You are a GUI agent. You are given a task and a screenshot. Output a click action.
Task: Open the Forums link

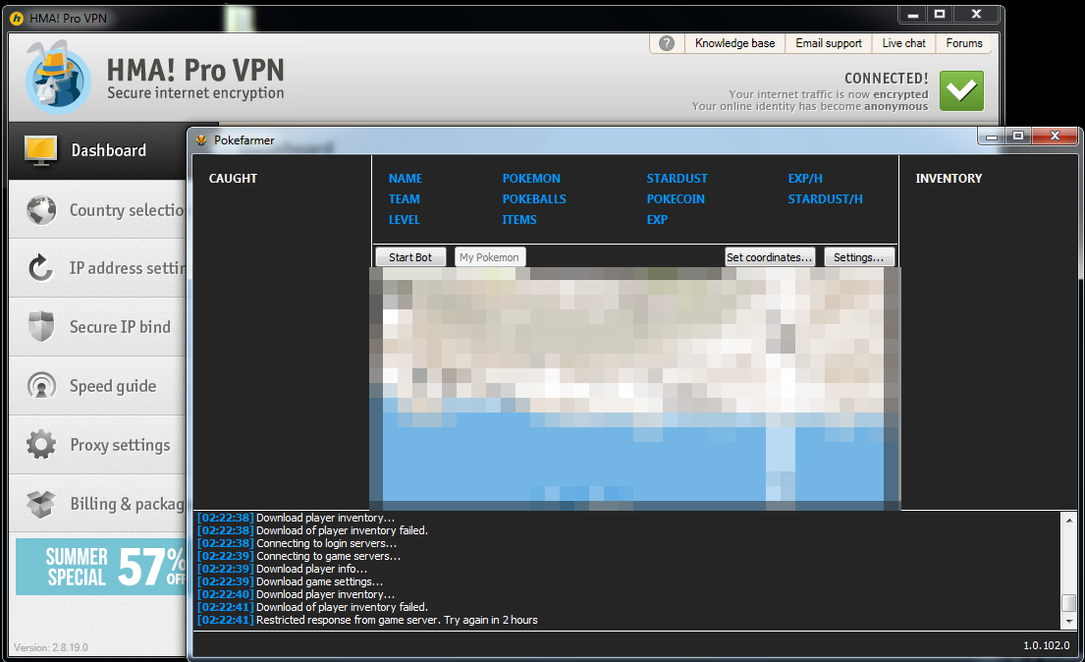(x=964, y=43)
